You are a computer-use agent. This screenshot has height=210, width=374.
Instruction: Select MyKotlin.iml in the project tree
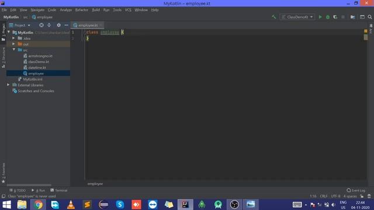click(x=33, y=79)
